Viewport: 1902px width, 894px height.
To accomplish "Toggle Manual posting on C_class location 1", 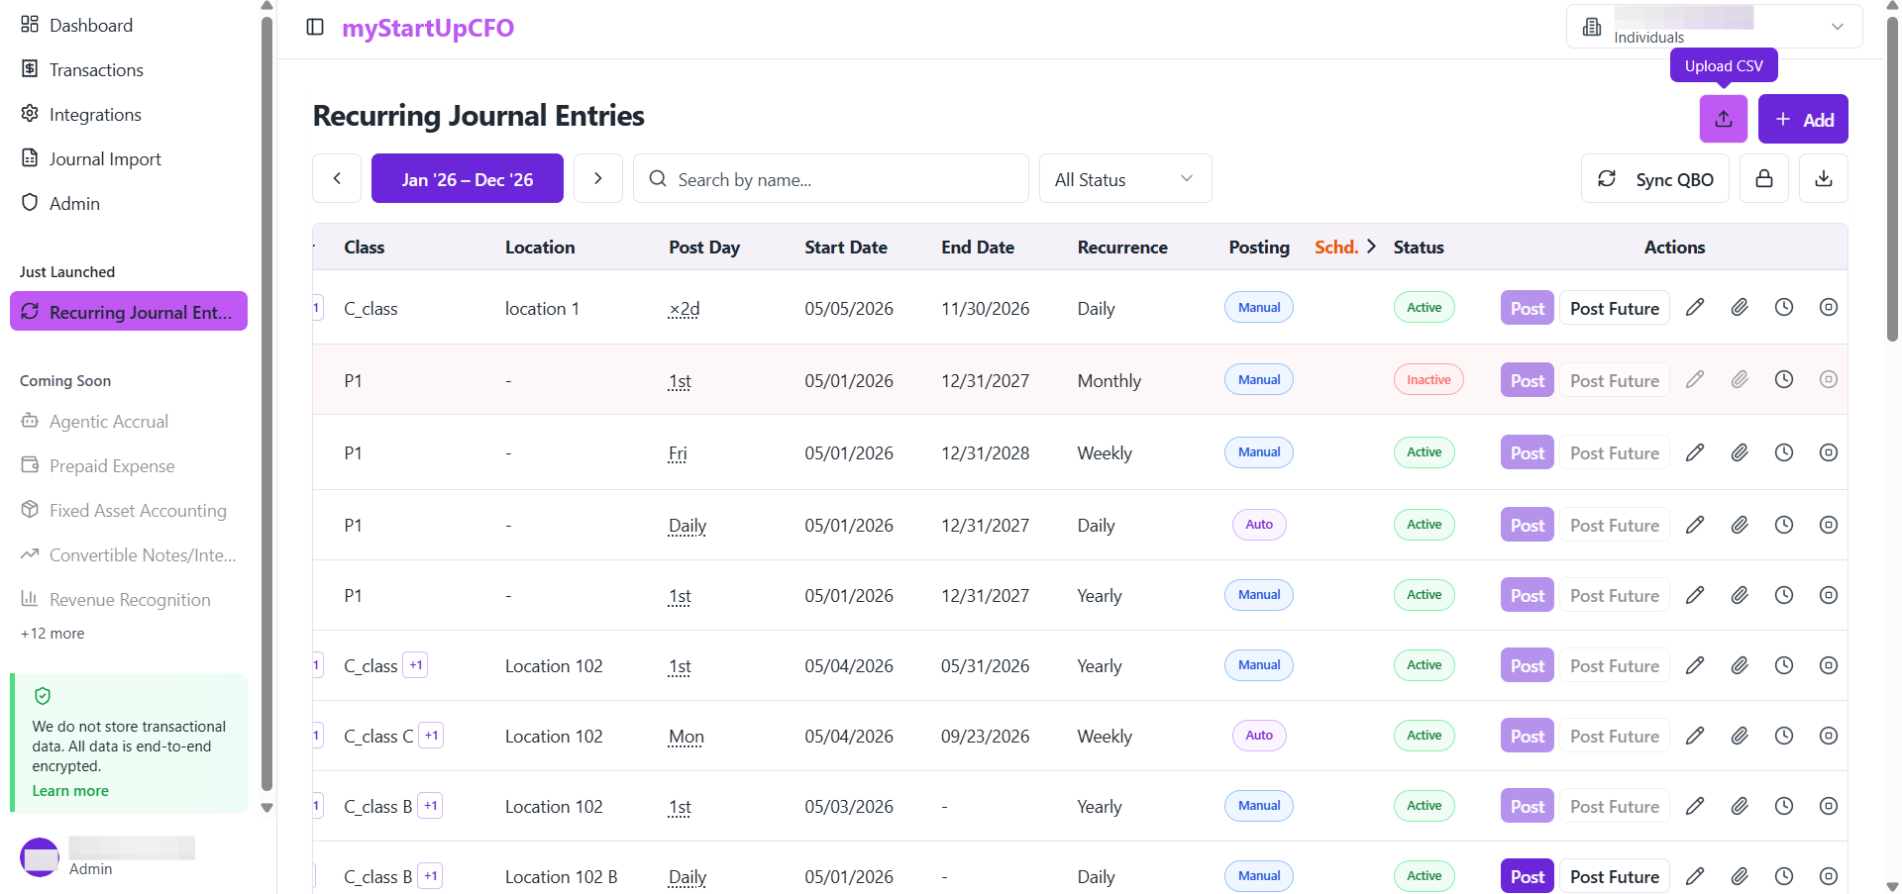I will (x=1259, y=308).
